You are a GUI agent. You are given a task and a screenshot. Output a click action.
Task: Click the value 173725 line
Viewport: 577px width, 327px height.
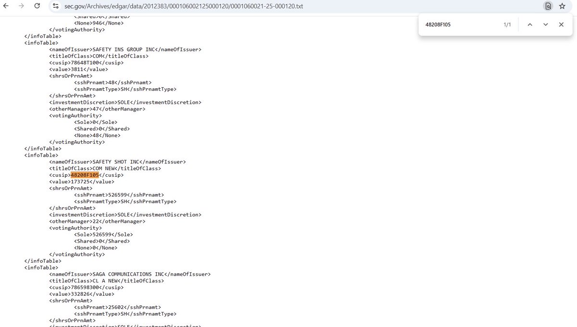tap(82, 182)
